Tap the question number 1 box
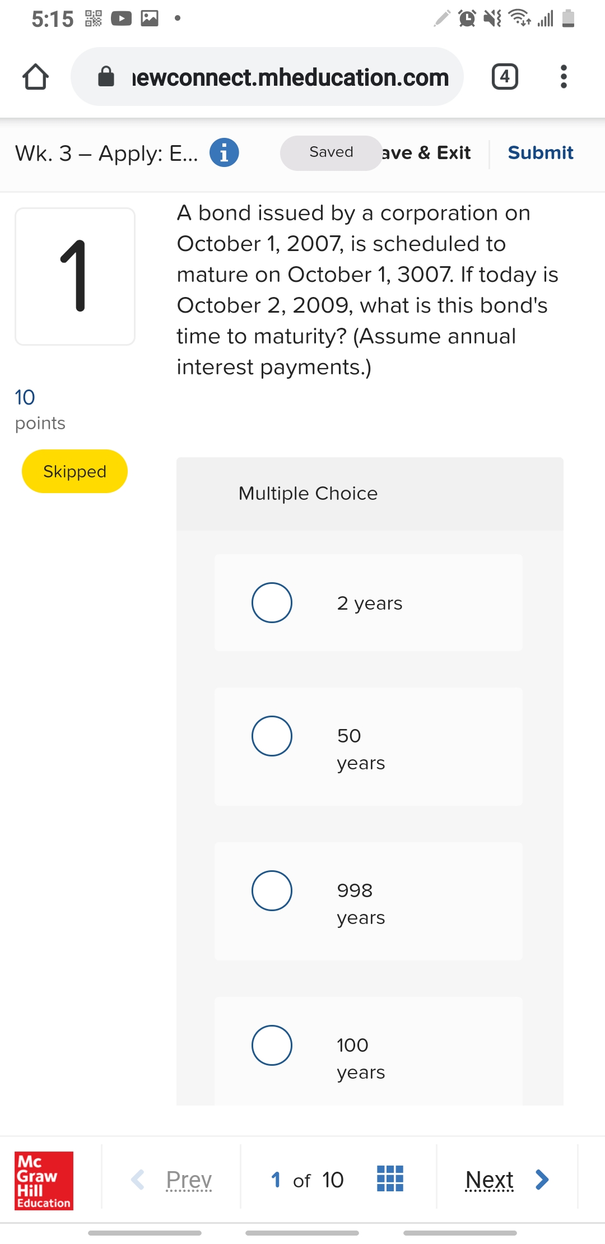Viewport: 605px width, 1244px height. tap(75, 276)
